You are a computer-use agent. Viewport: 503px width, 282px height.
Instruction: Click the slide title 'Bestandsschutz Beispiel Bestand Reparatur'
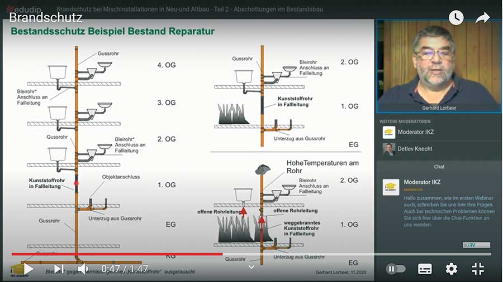click(112, 31)
